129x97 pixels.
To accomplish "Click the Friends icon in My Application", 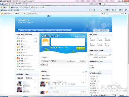I will click(x=18, y=44).
